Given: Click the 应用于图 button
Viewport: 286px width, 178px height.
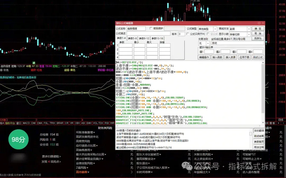Looking at the screenshot, I should 244,57.
